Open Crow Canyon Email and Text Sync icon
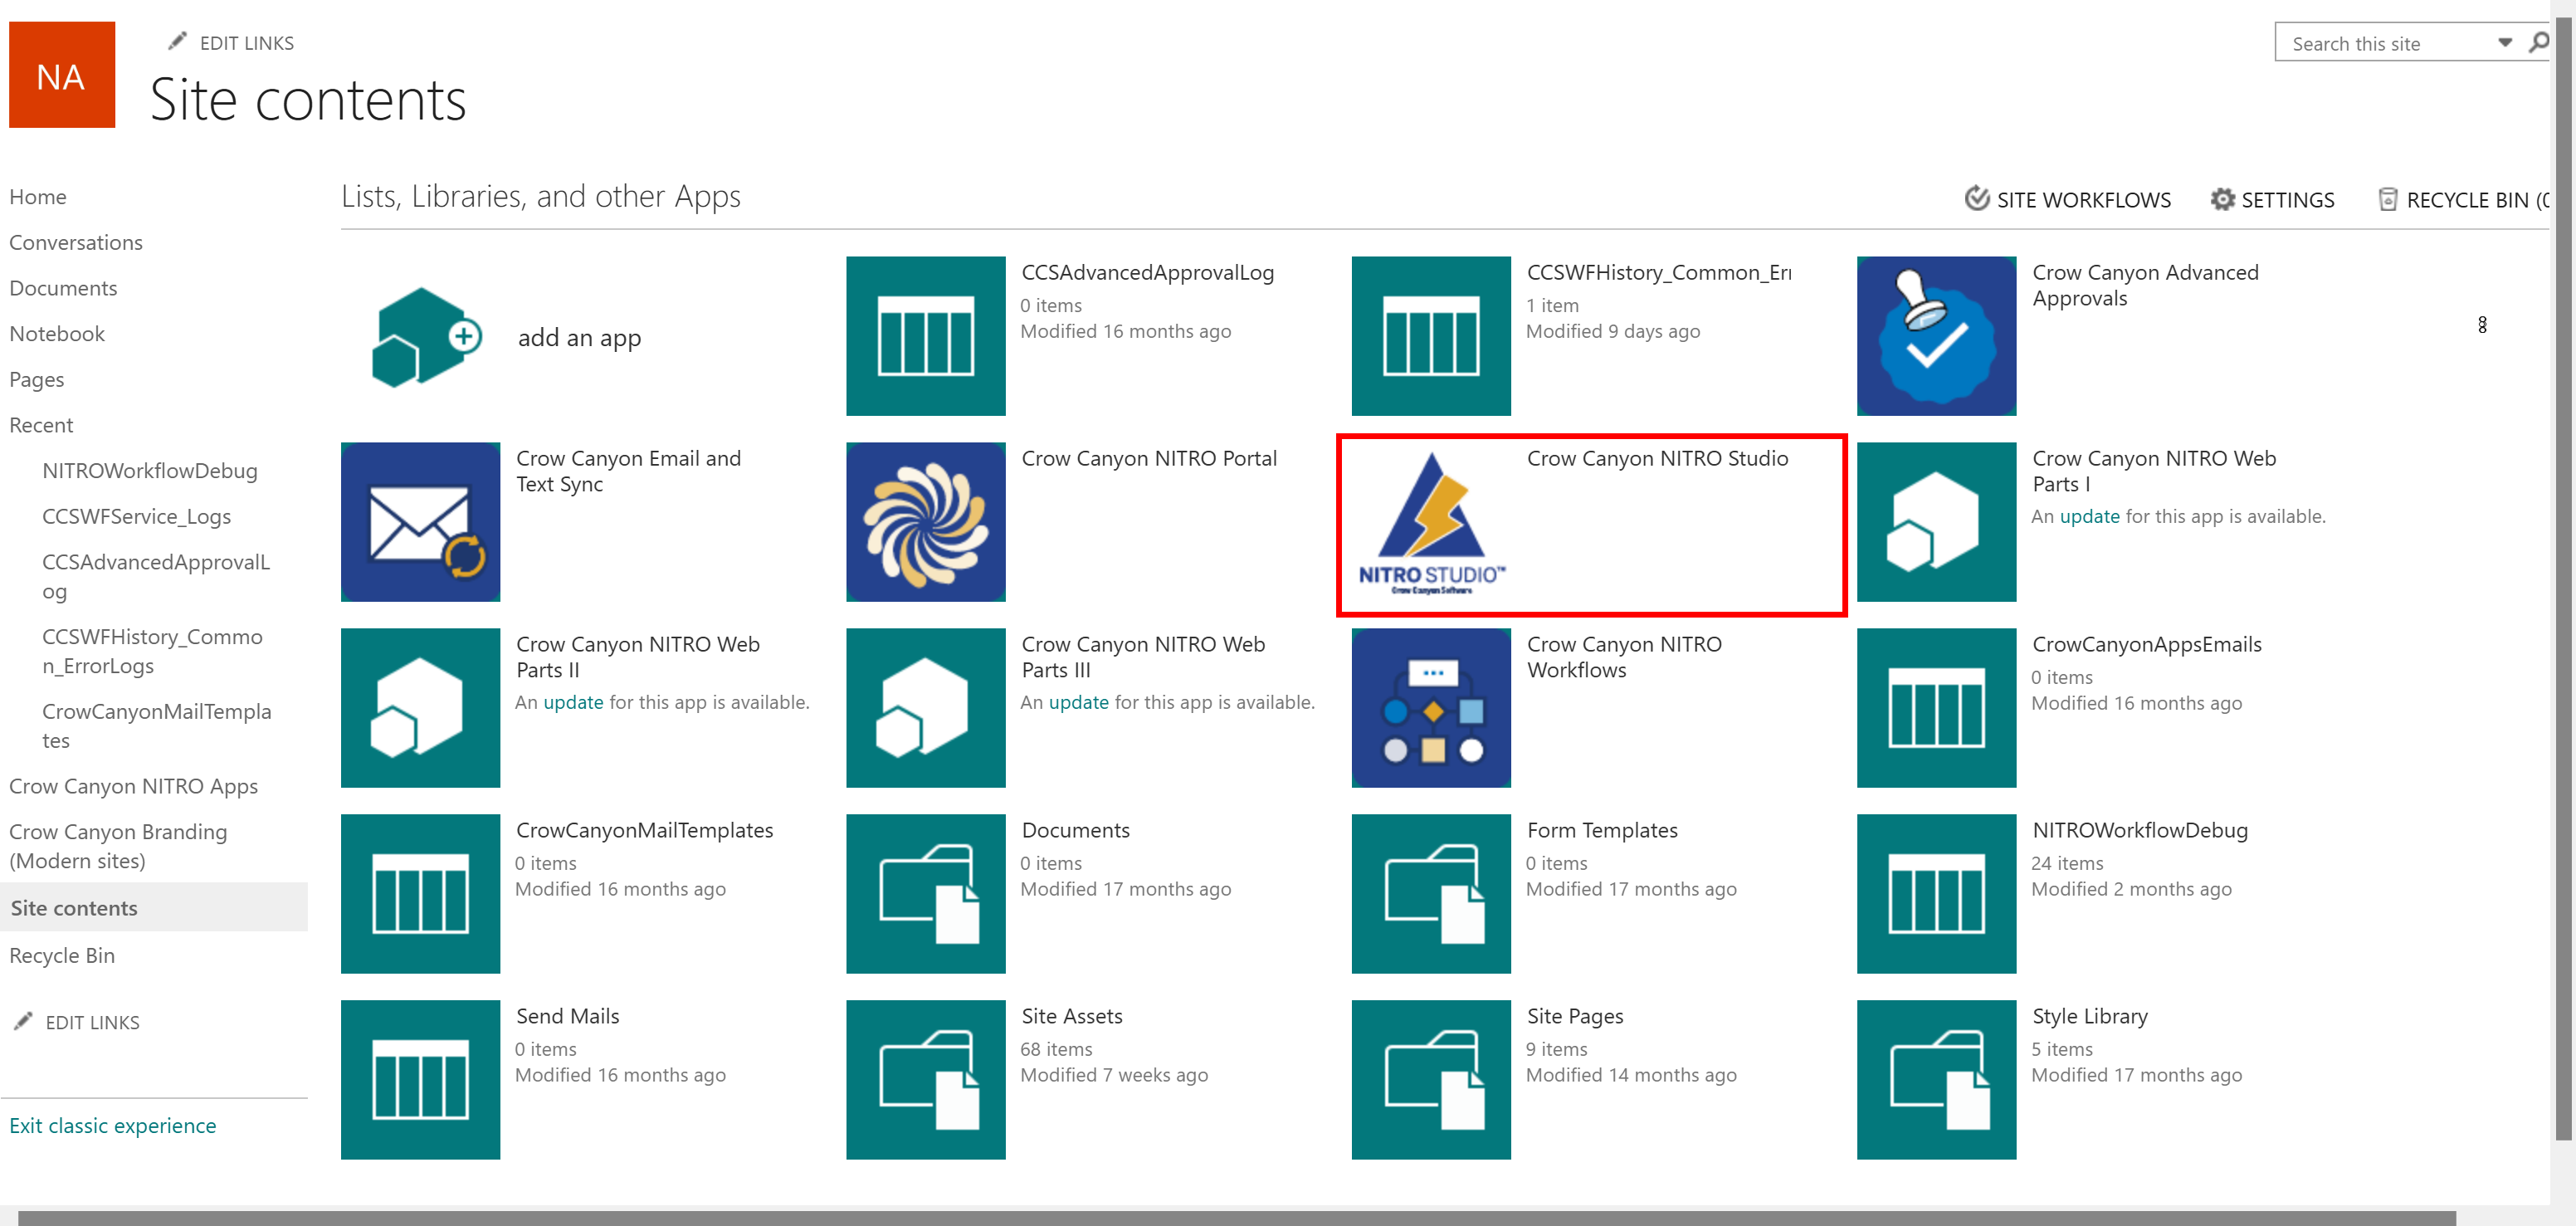Screen dimensions: 2576x1226 click(421, 522)
